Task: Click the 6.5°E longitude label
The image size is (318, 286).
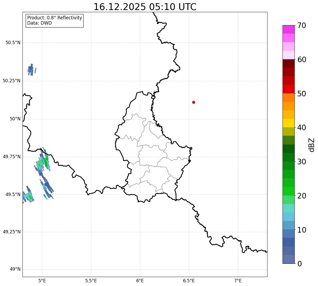Action: 189,280
